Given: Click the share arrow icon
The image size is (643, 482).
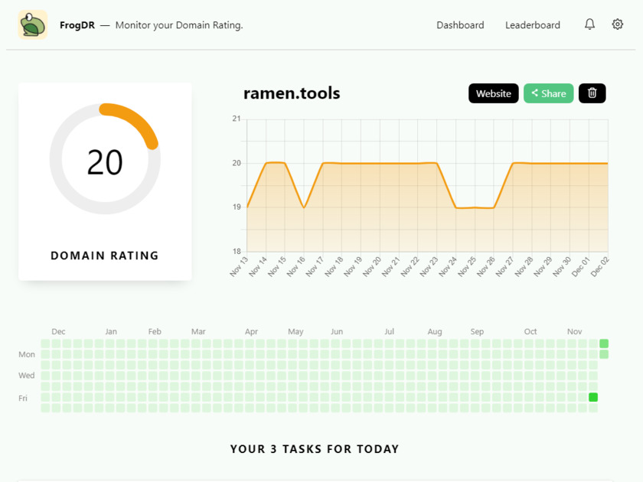Looking at the screenshot, I should pos(535,93).
